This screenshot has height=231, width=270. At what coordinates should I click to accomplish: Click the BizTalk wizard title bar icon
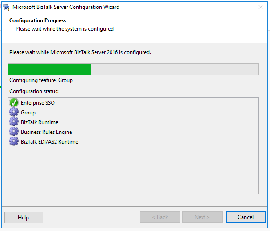coord(7,7)
